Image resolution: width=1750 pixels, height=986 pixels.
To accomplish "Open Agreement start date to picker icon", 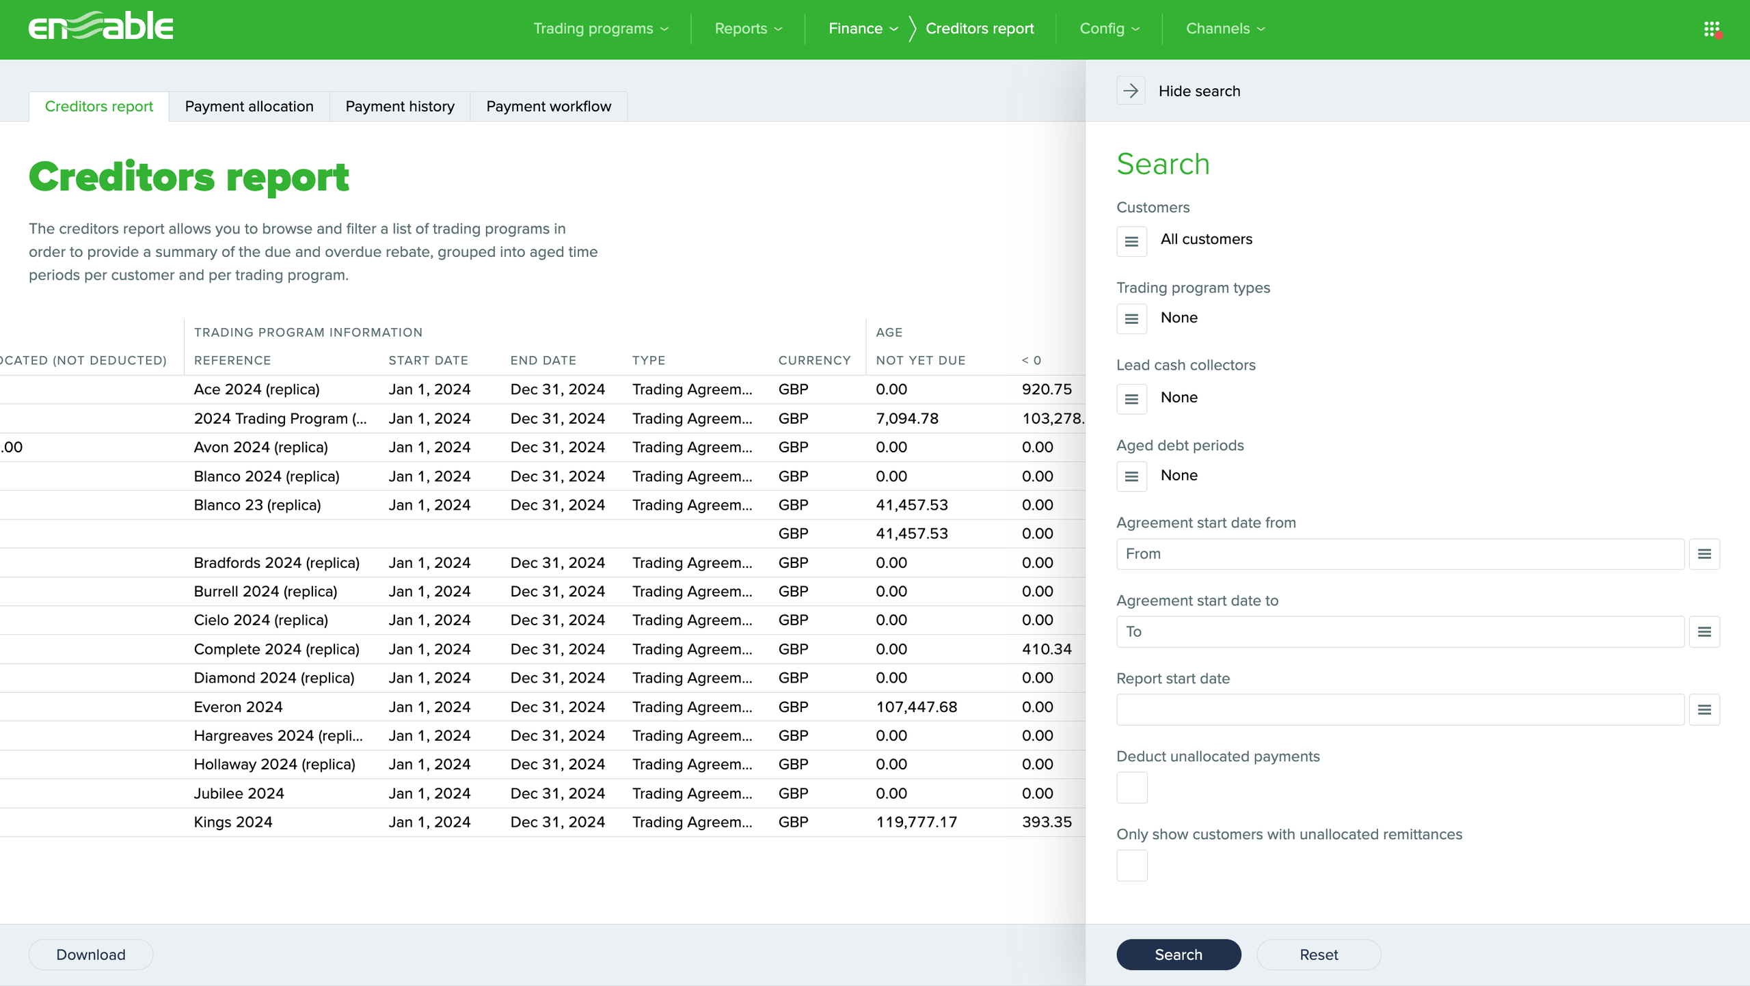I will tap(1704, 632).
